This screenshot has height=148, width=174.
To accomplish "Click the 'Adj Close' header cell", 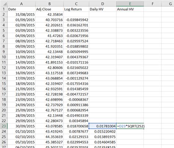I will [x=50, y=9].
